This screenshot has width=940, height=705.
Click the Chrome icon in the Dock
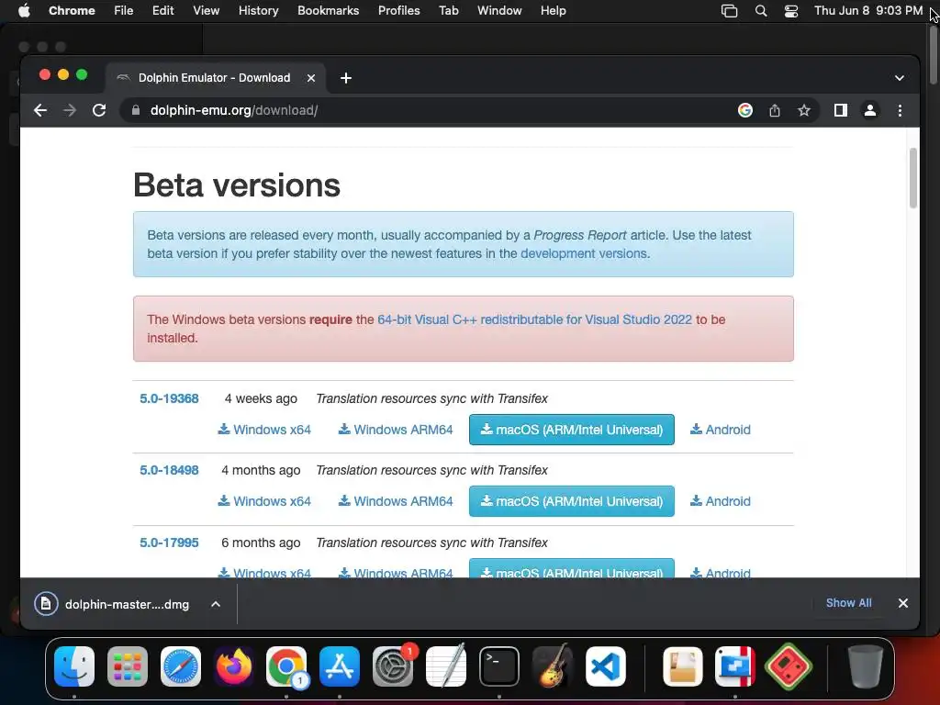(x=286, y=666)
